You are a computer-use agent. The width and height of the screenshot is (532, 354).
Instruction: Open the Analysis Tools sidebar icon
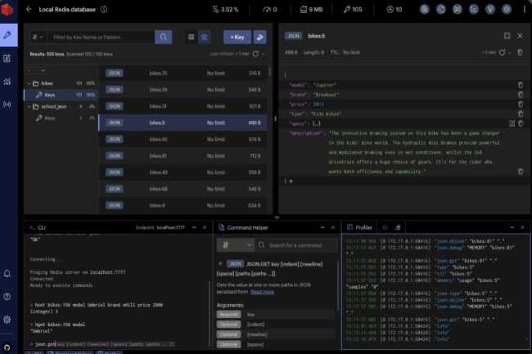pos(7,81)
